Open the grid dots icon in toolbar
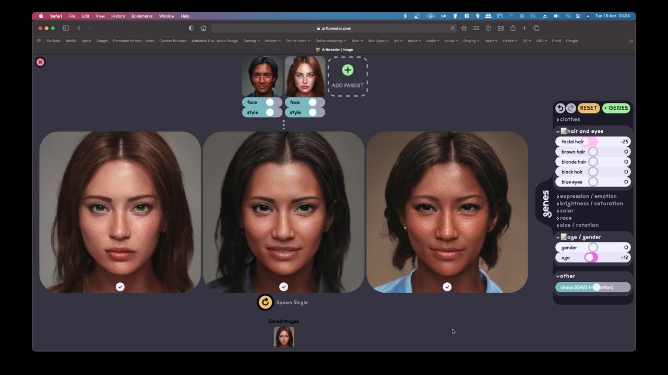 476,28
